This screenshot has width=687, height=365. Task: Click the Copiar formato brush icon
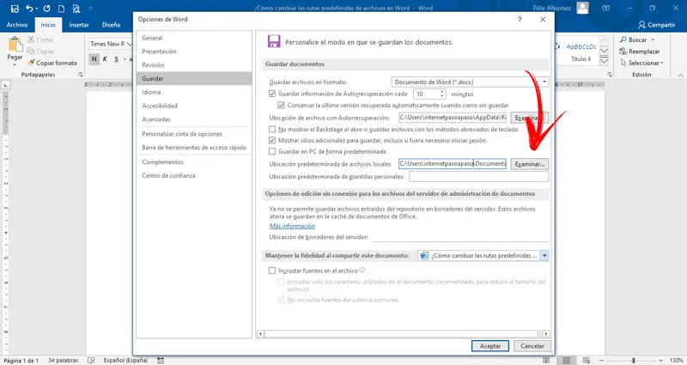tap(31, 63)
